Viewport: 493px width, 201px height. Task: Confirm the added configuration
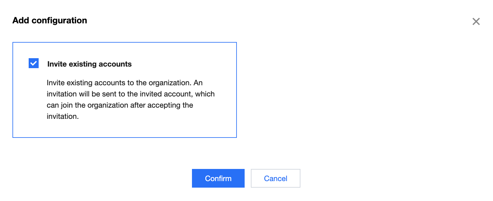[x=218, y=178]
